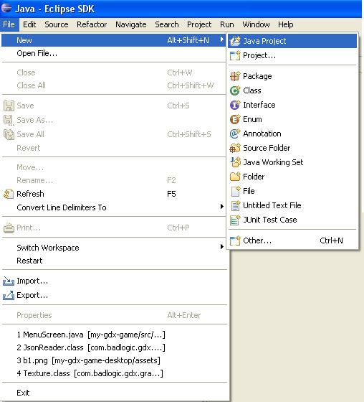Click the Switch Workspace label
This screenshot has width=364, height=402.
click(x=48, y=248)
